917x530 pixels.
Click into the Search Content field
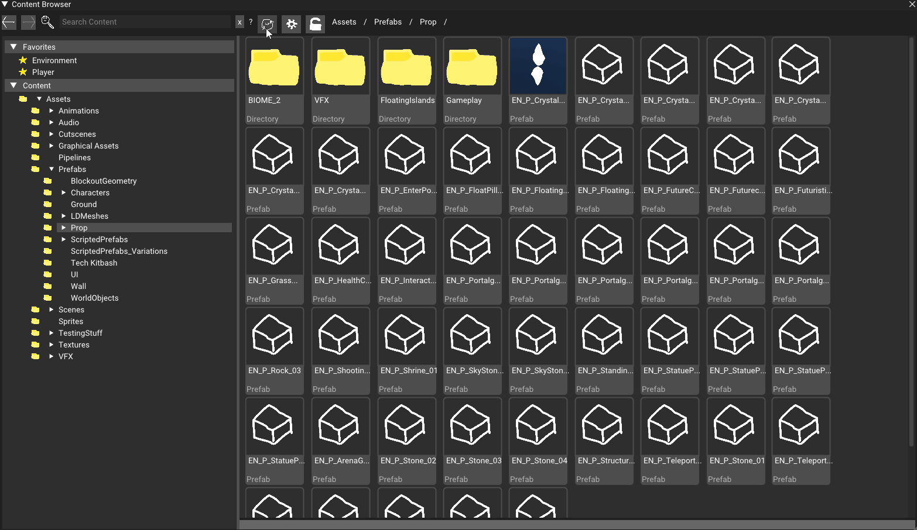click(x=145, y=22)
